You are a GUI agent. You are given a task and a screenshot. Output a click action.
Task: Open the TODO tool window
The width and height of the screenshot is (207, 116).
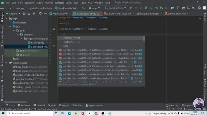point(10,105)
